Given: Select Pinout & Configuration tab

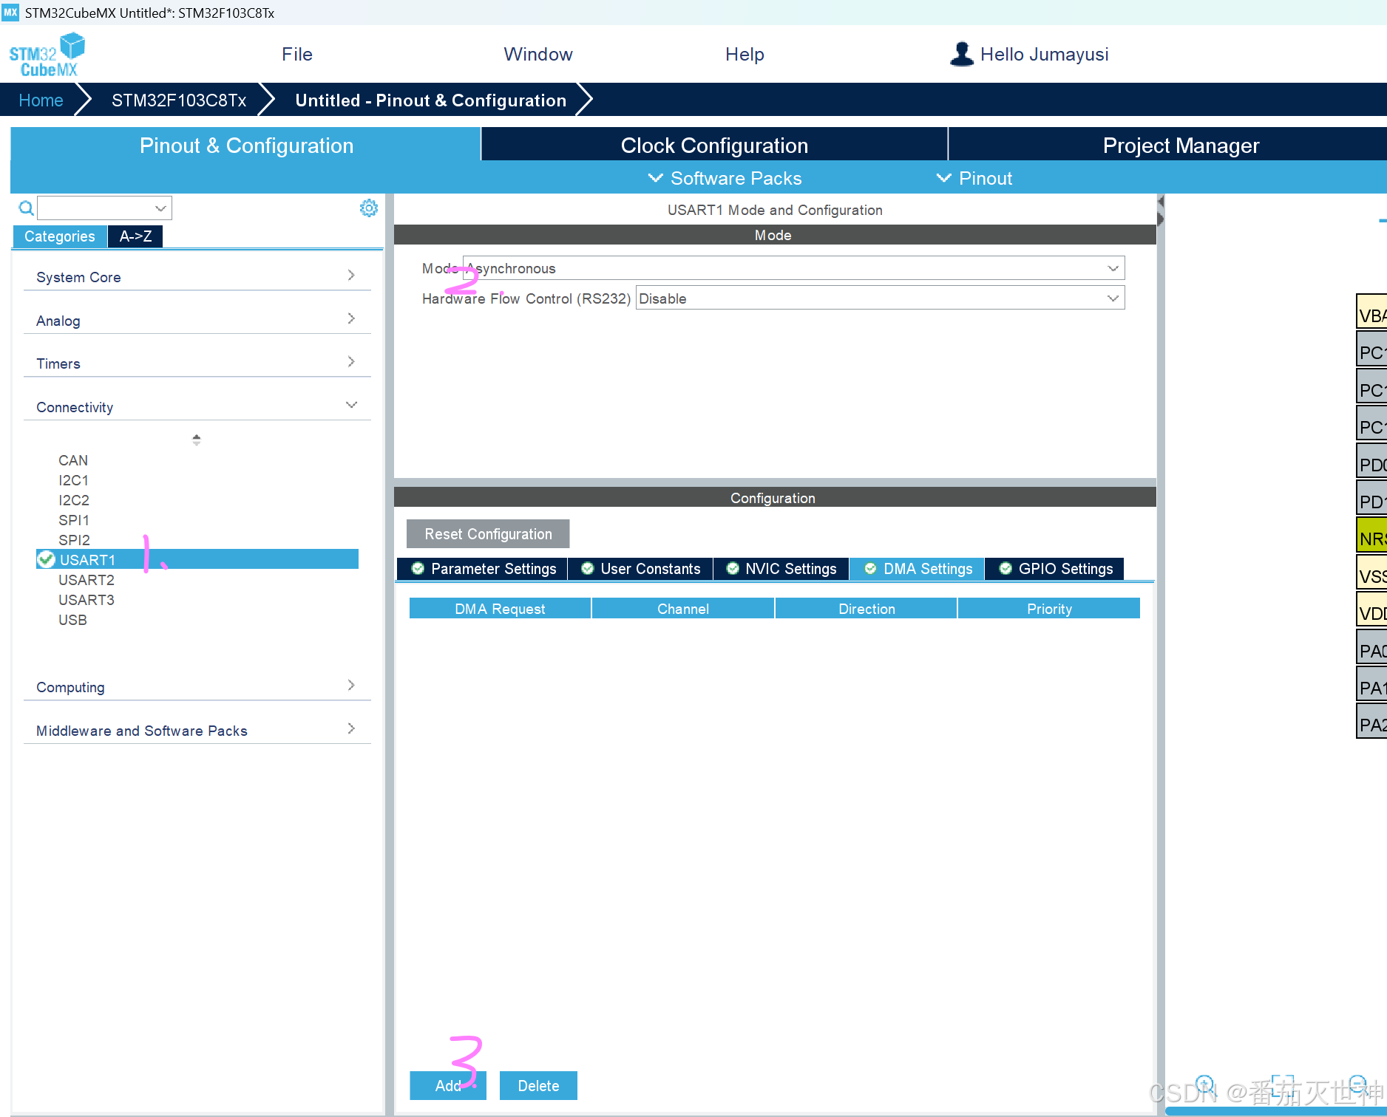Looking at the screenshot, I should [246, 145].
